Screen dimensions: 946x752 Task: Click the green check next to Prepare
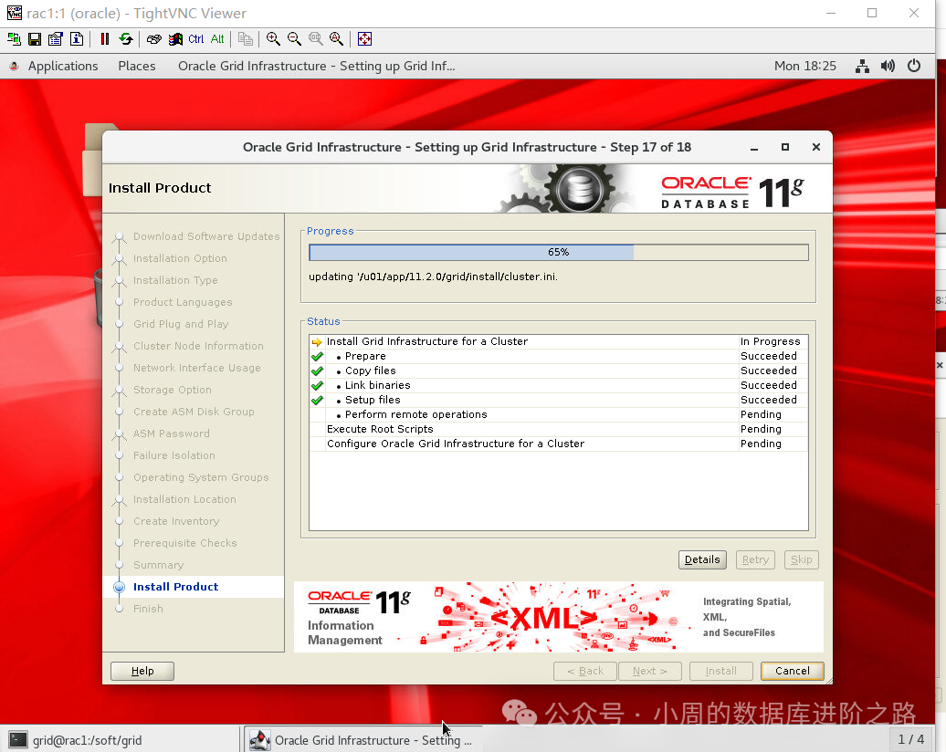[x=318, y=357]
